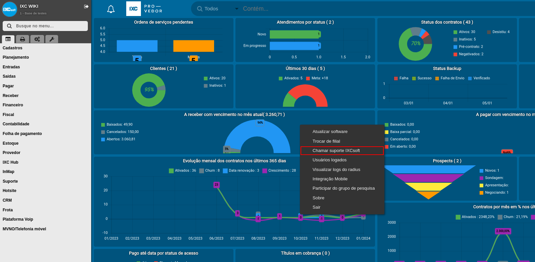Toggle 'Meta: +18' legend entry

(317, 78)
